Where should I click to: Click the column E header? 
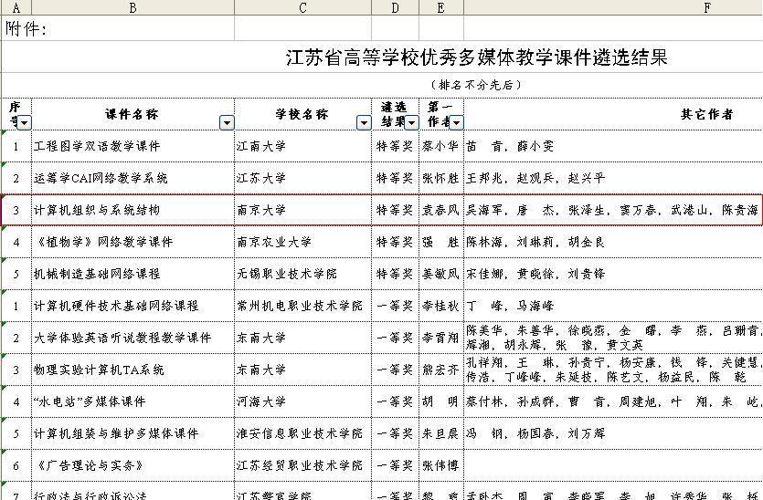(x=441, y=7)
